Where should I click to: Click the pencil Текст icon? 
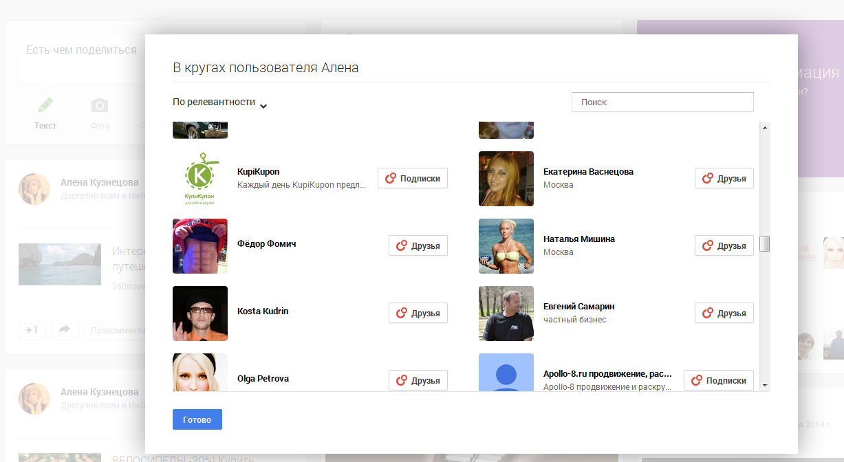(45, 106)
